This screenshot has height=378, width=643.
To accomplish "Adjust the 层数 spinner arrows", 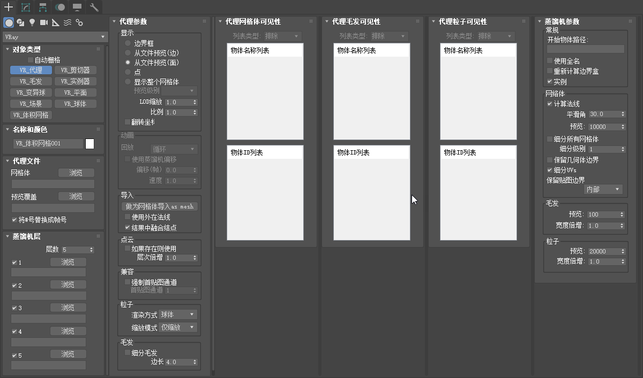I will (x=91, y=250).
